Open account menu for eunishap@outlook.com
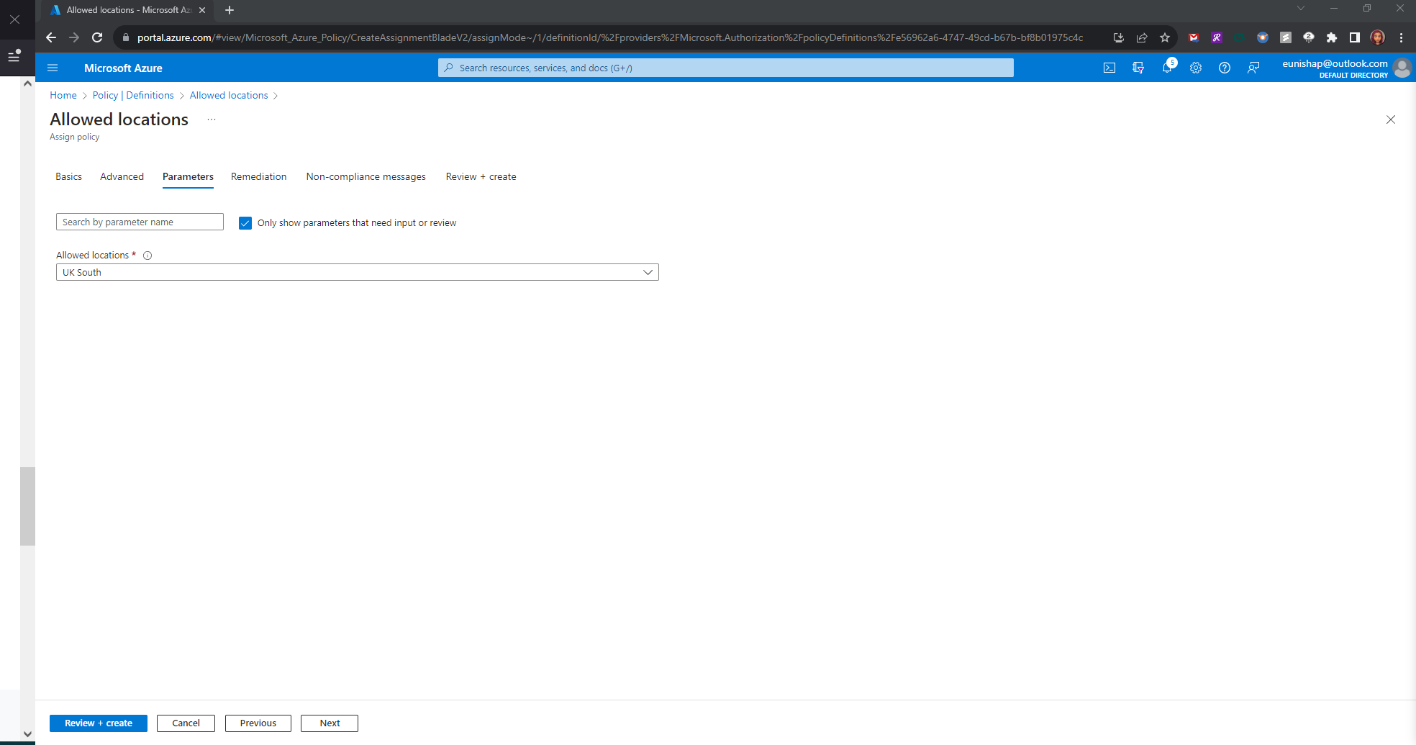 1345,68
